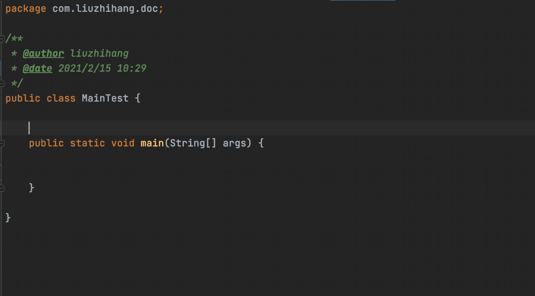This screenshot has height=296, width=535.
Task: Collapse the main method fold marker
Action: pos(1,144)
